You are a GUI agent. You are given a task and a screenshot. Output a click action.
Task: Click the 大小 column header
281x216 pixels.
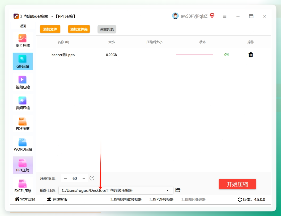(112, 42)
